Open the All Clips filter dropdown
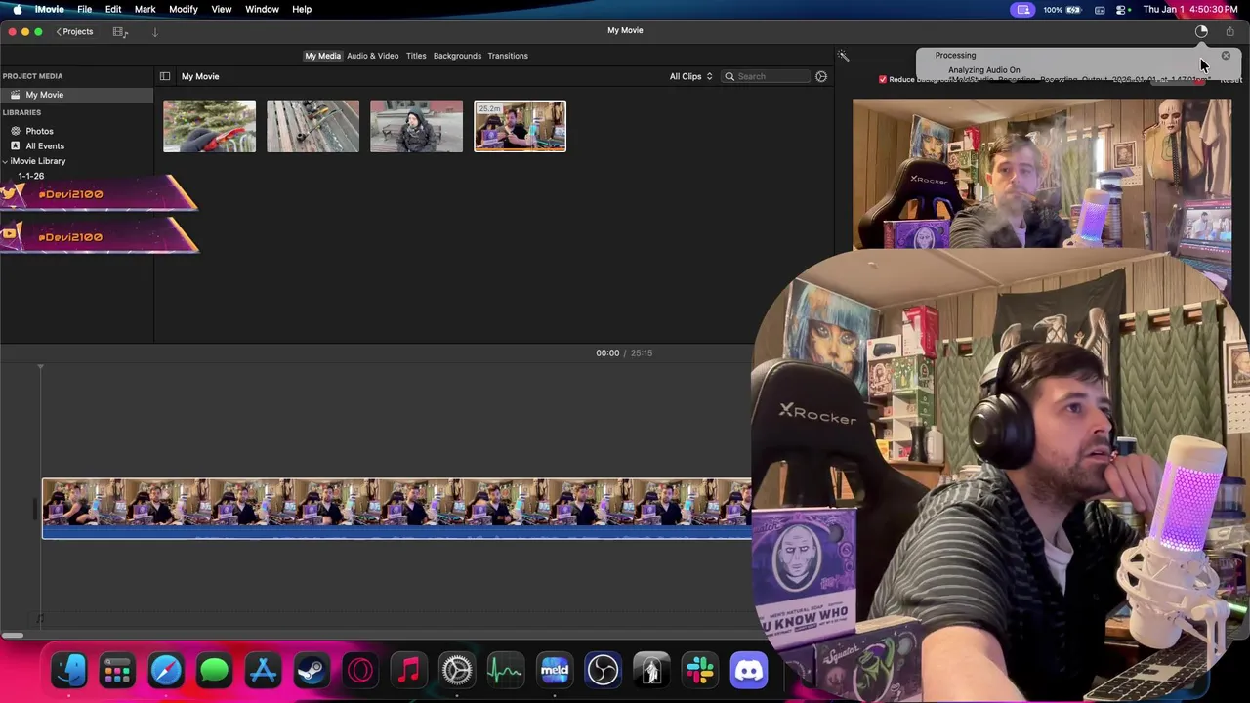The image size is (1250, 703). [691, 76]
